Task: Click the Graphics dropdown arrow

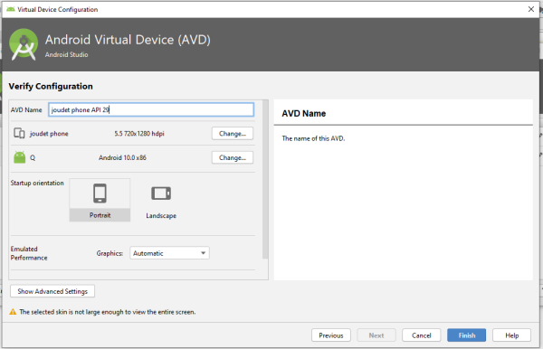Action: [203, 253]
